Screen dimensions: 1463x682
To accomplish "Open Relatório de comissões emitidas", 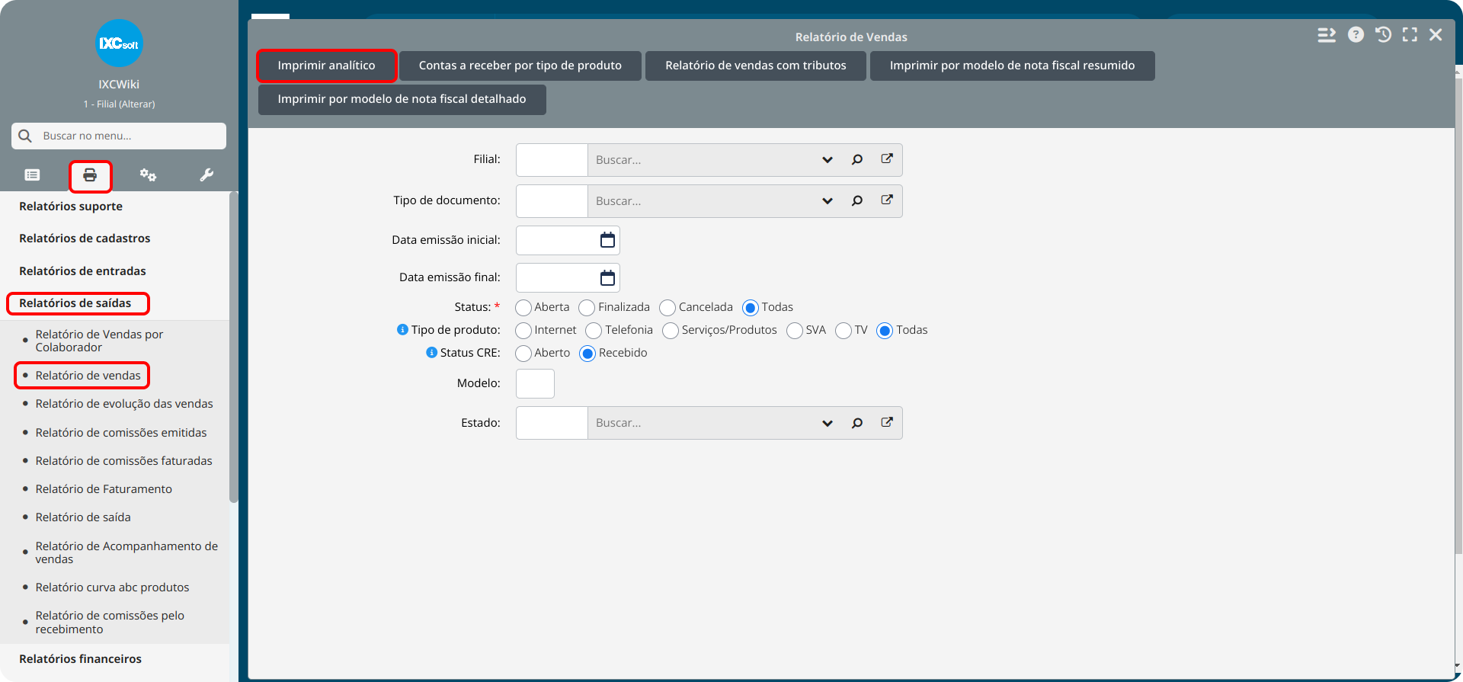I will click(x=121, y=433).
